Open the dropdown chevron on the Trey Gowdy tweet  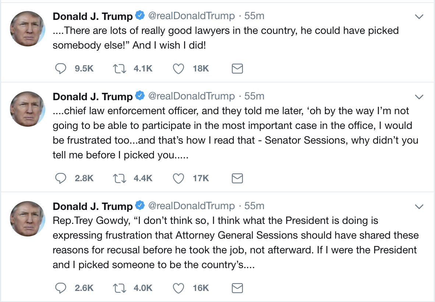419,207
